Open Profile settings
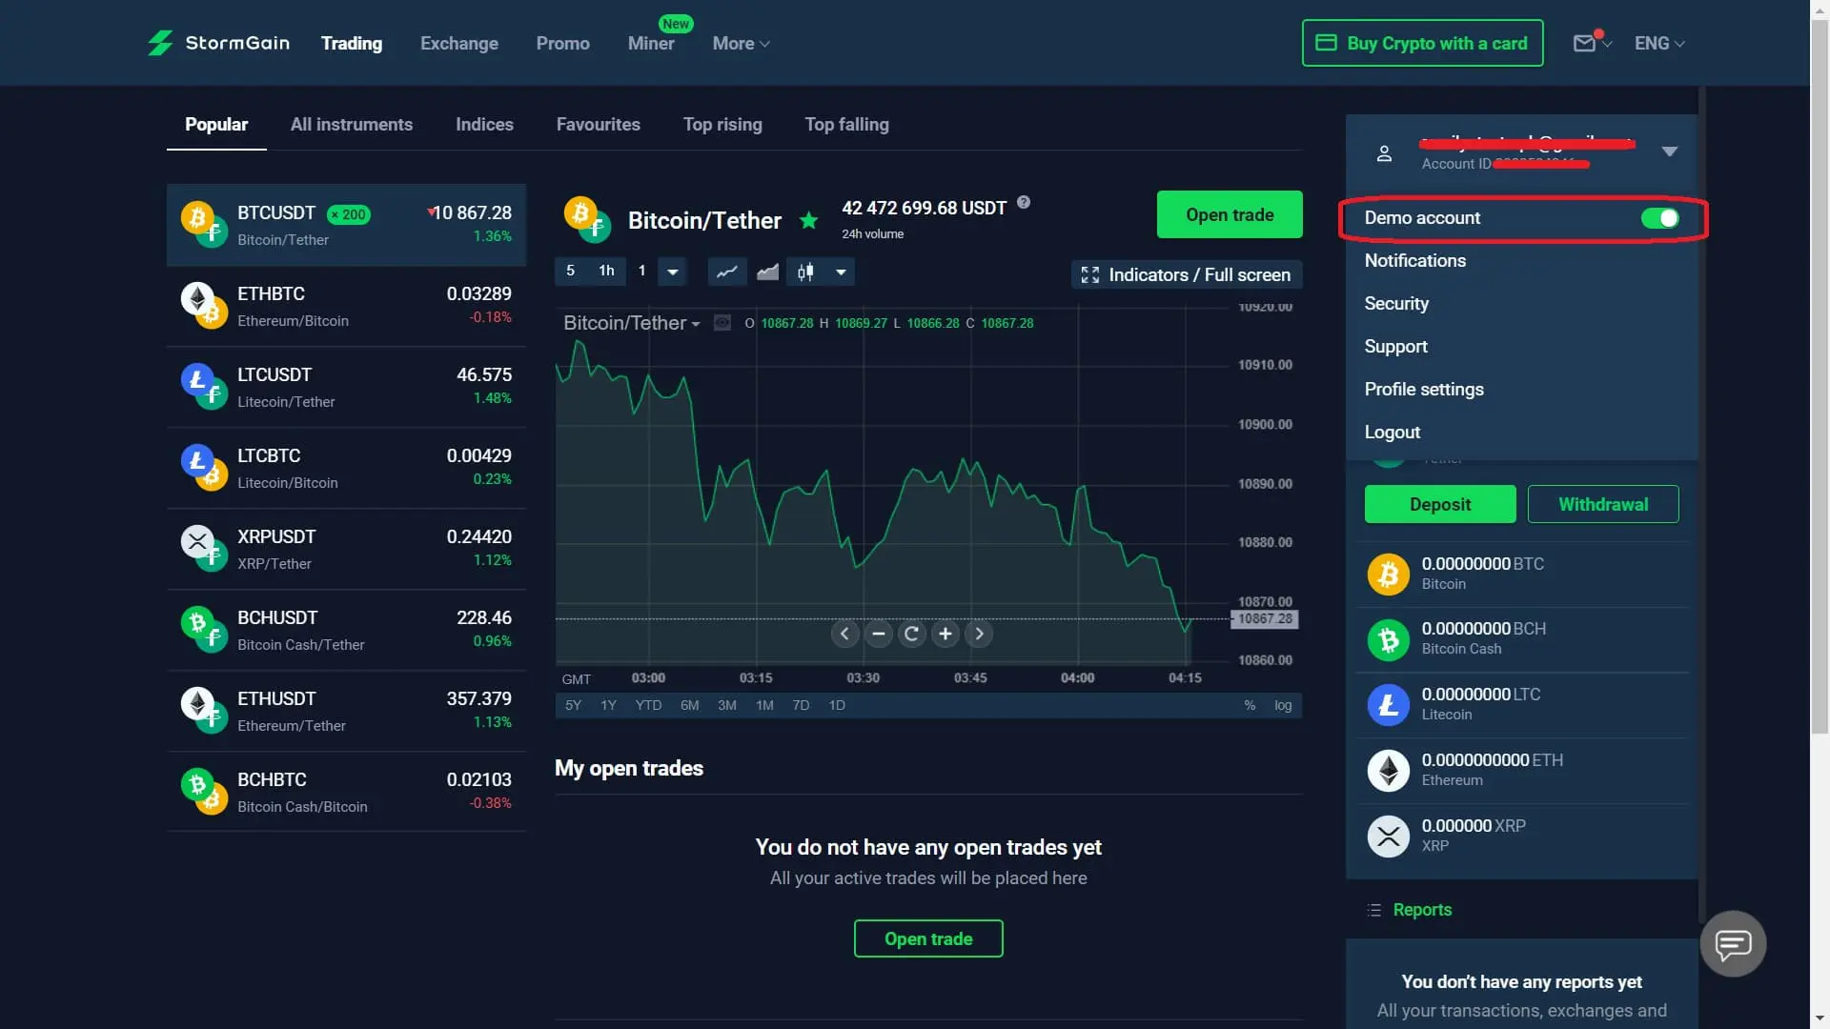This screenshot has height=1029, width=1830. click(x=1424, y=390)
